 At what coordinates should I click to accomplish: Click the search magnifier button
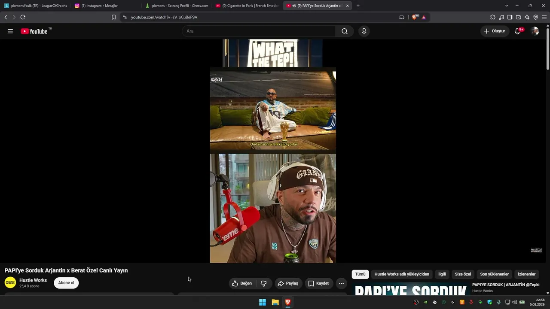[345, 31]
